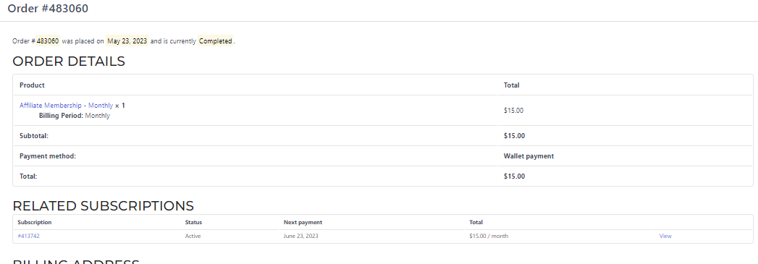This screenshot has height=264, width=758.
Task: Click the highlighted date May 23, 2023
Action: pyautogui.click(x=127, y=41)
